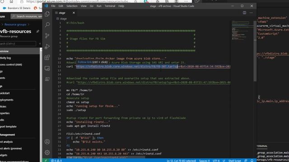This screenshot has height=162, width=289.
Task: Open the Selection menu
Action: (x=72, y=6)
